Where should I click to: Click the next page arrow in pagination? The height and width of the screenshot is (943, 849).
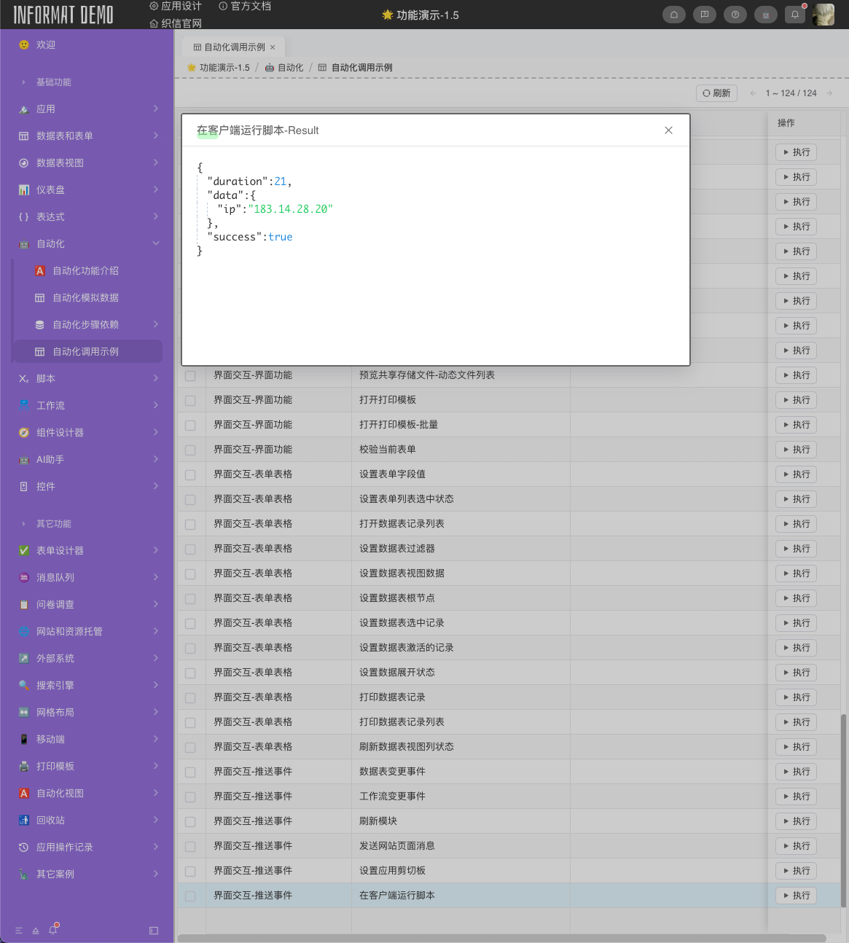pyautogui.click(x=829, y=93)
